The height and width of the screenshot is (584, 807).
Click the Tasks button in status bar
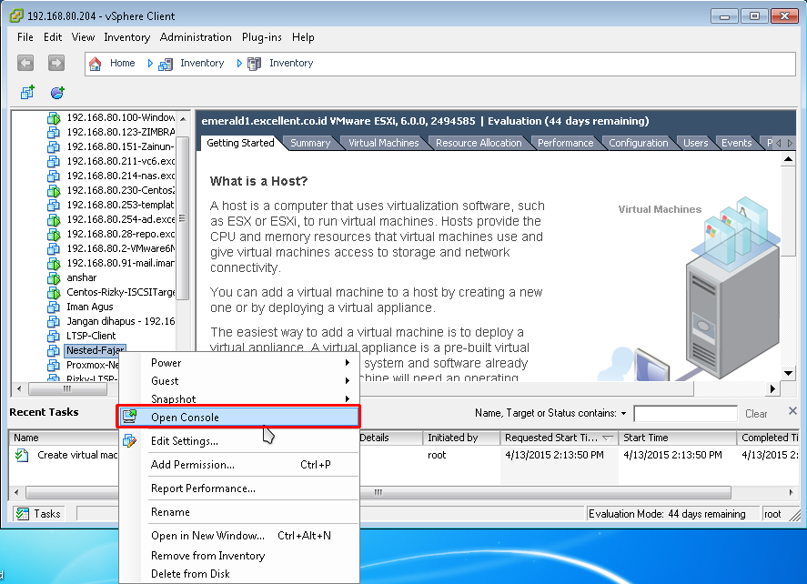tap(38, 514)
